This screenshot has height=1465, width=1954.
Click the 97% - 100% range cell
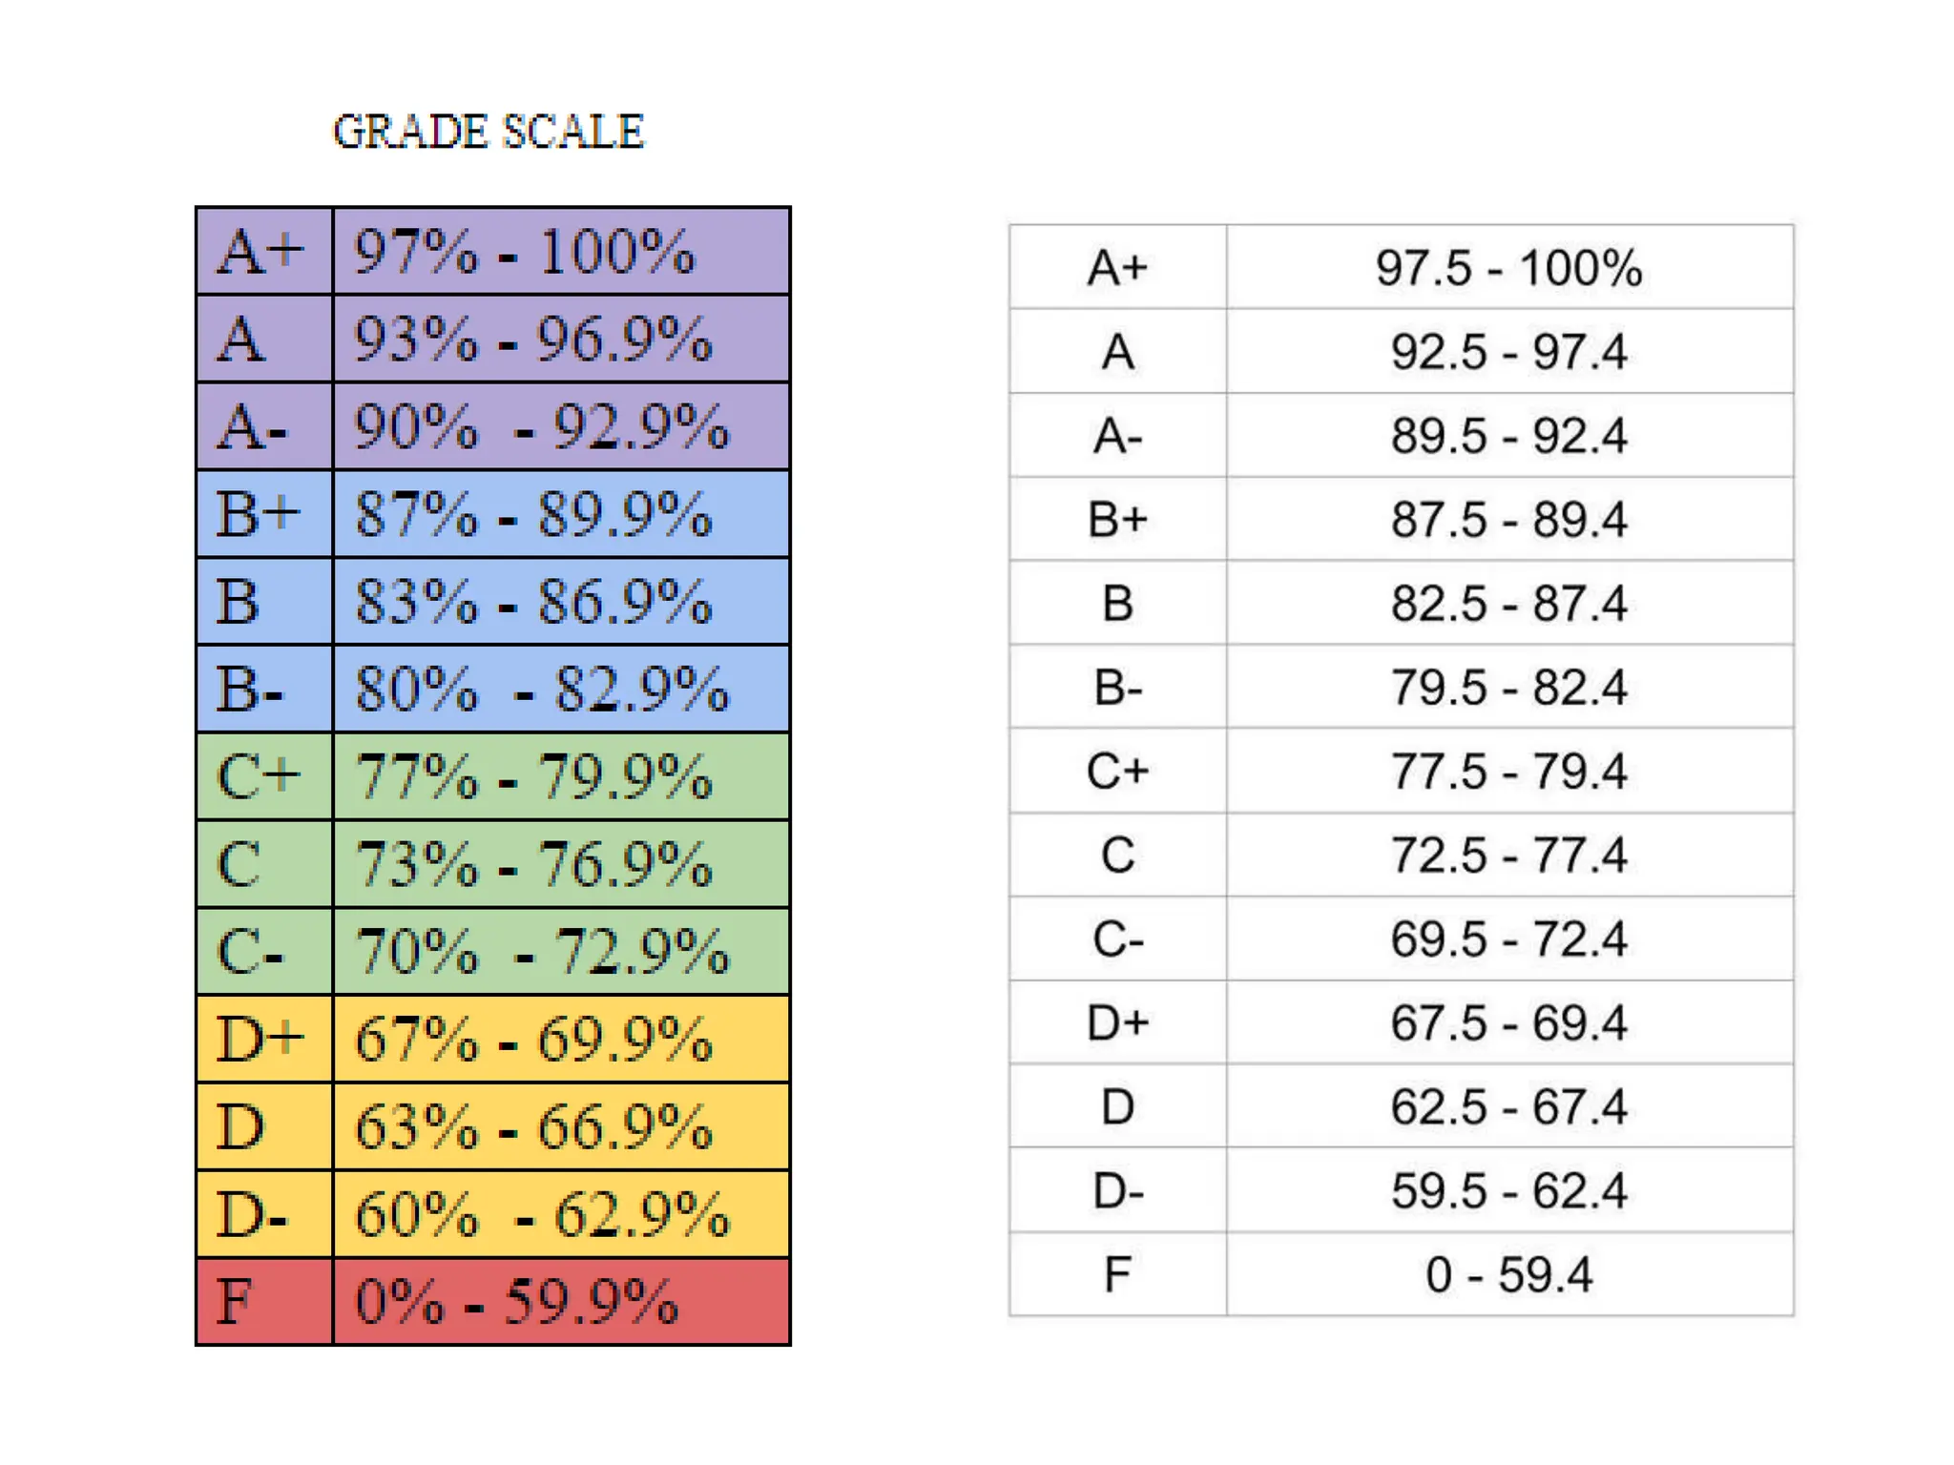(x=562, y=251)
